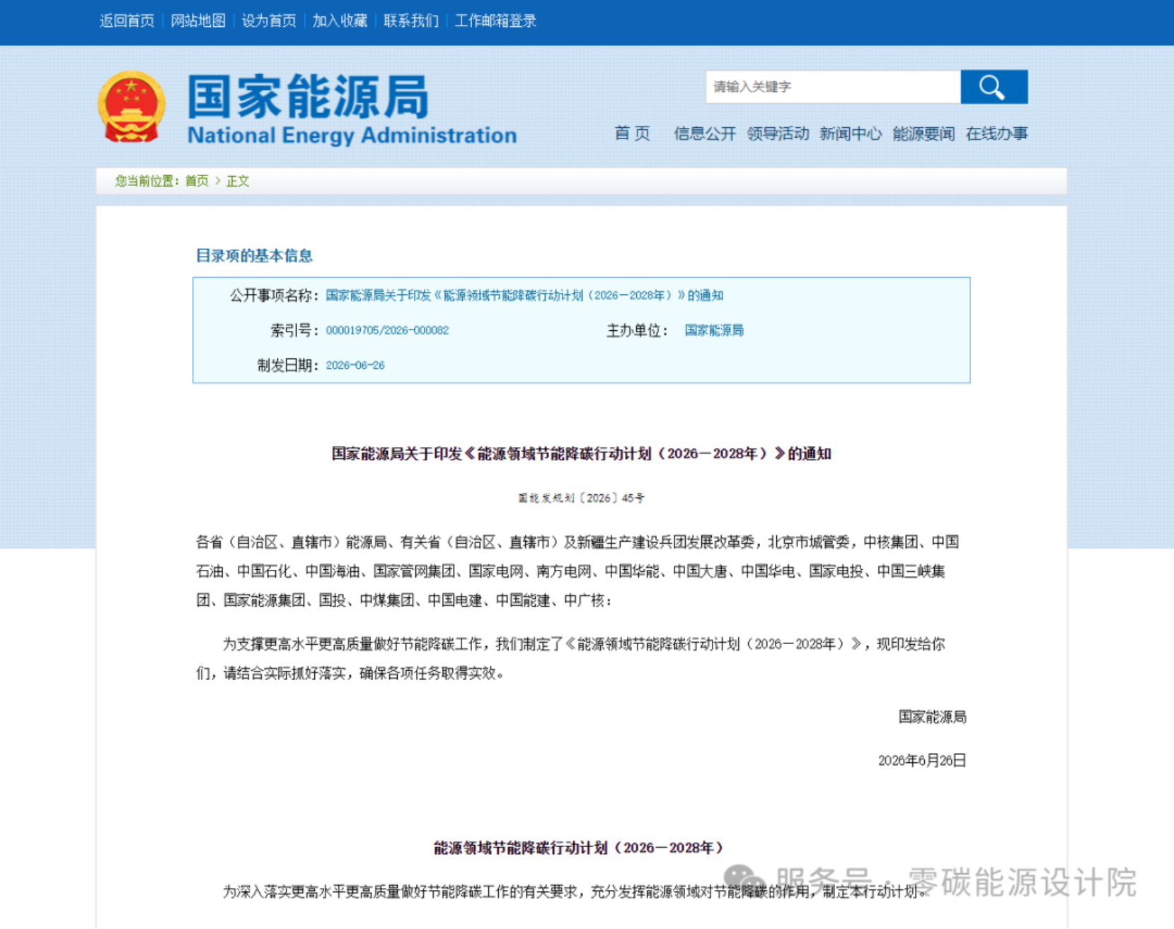The height and width of the screenshot is (929, 1174).
Task: Open 在线办事 navigation menu
Action: pyautogui.click(x=996, y=134)
